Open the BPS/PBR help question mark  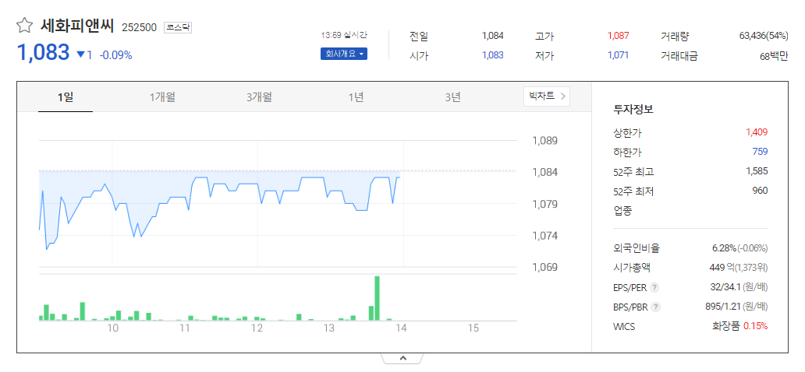tap(655, 307)
